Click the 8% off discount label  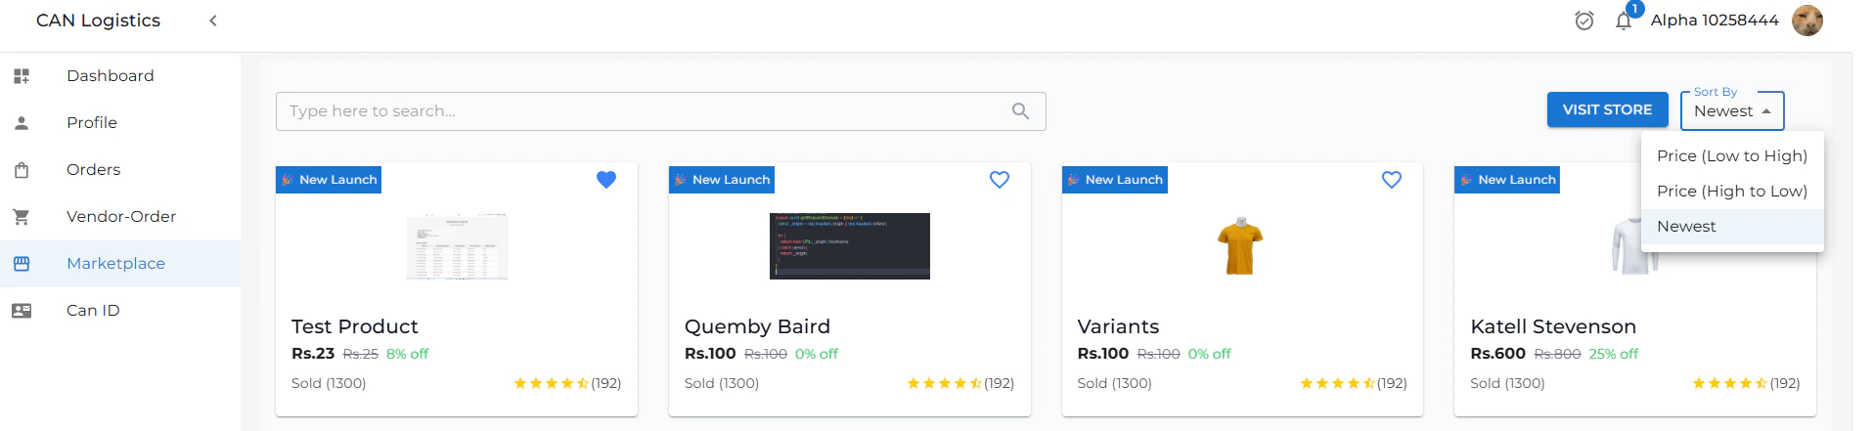(407, 354)
